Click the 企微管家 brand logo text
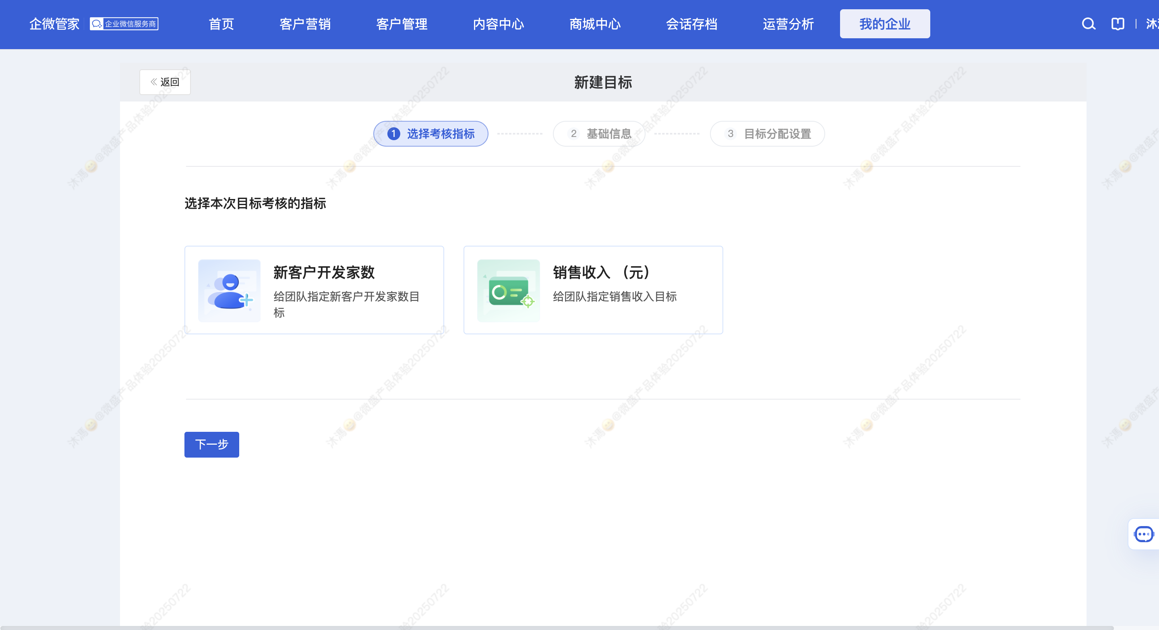This screenshot has width=1159, height=630. coord(54,24)
